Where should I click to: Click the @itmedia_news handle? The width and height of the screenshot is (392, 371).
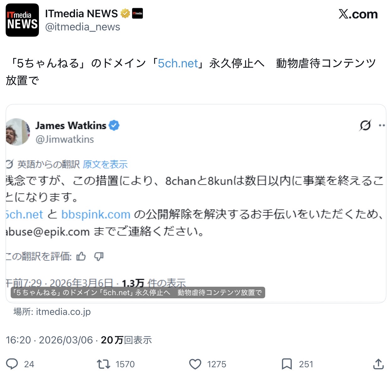tap(83, 27)
